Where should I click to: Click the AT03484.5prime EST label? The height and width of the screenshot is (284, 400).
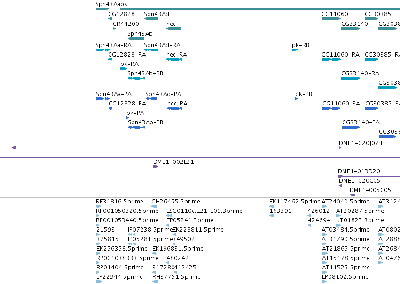345,230
